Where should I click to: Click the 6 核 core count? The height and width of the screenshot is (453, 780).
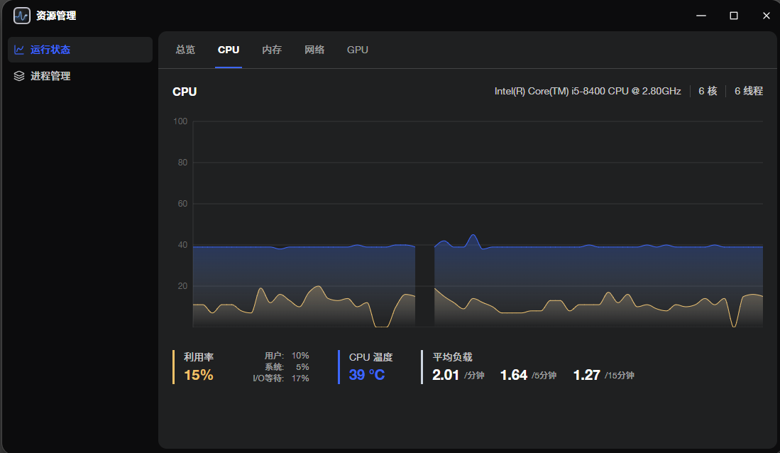coord(708,91)
